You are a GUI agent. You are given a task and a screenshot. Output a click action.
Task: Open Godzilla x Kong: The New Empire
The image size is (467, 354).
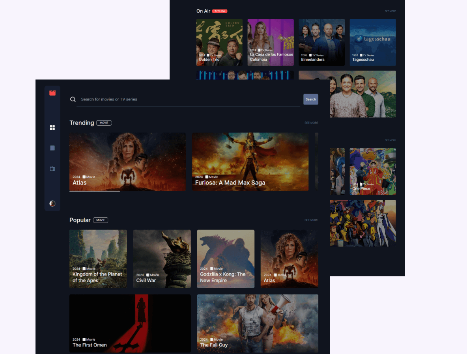226,259
